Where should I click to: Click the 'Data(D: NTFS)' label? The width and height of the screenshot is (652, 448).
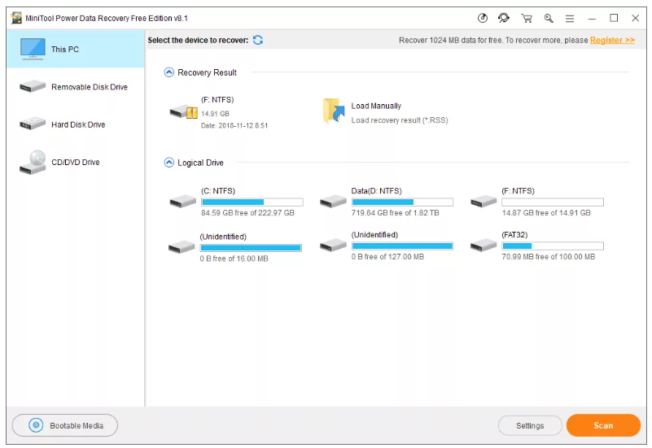(x=376, y=190)
